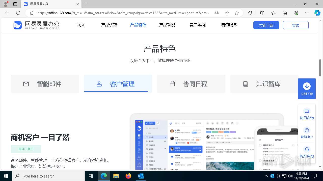View site information lock icon

[x=32, y=13]
